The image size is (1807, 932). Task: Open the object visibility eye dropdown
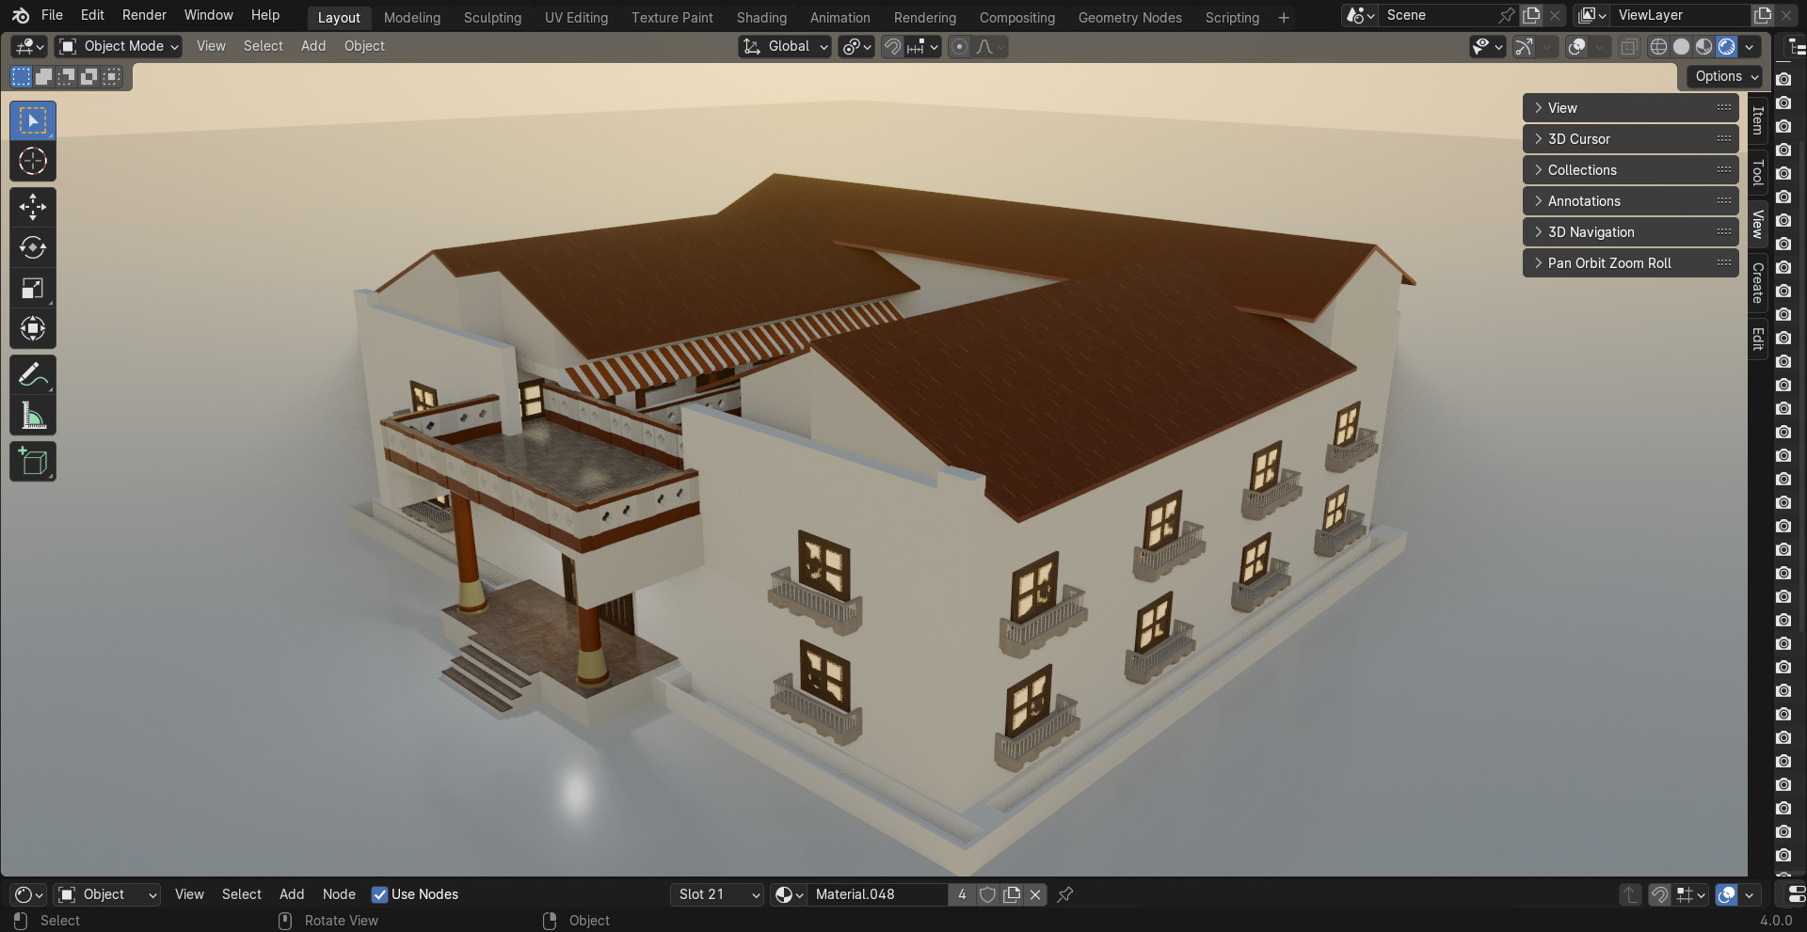click(x=1488, y=46)
